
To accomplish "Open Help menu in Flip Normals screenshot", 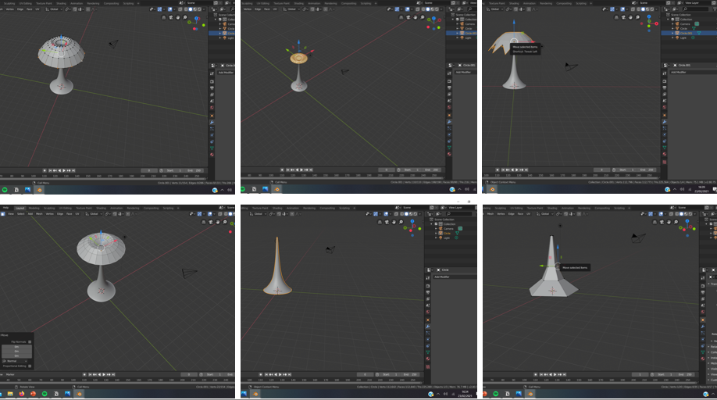I will point(6,208).
